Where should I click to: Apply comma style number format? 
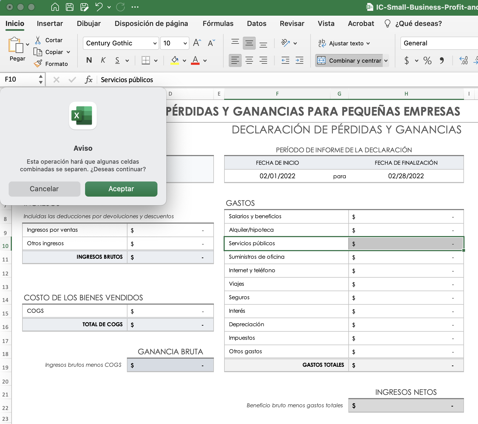pyautogui.click(x=442, y=60)
